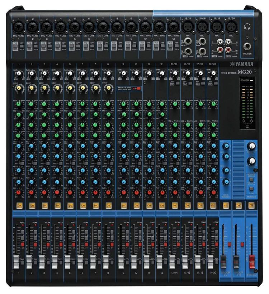The width and height of the screenshot is (269, 294).
Task: Engage the PAD switch on channel 12
Action: 170,46
